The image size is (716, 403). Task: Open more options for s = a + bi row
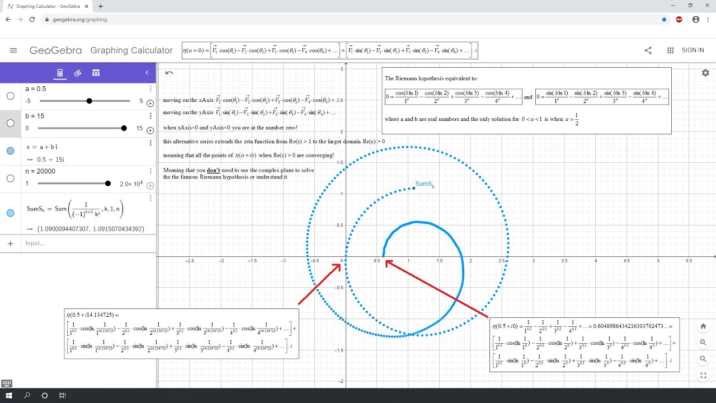(150, 143)
